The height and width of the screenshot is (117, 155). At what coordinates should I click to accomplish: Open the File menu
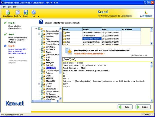pyautogui.click(x=4, y=7)
